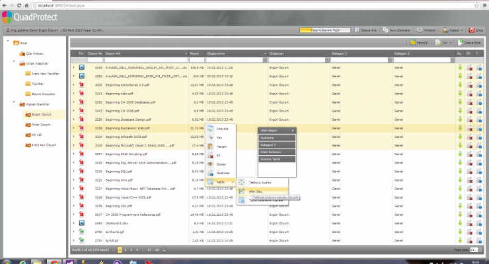The height and width of the screenshot is (264, 489).
Task: Open the Kişisel user dropdown
Action: tap(453, 30)
